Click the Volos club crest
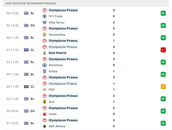Image resolution: width=172 pixels, height=130 pixels. point(45,114)
